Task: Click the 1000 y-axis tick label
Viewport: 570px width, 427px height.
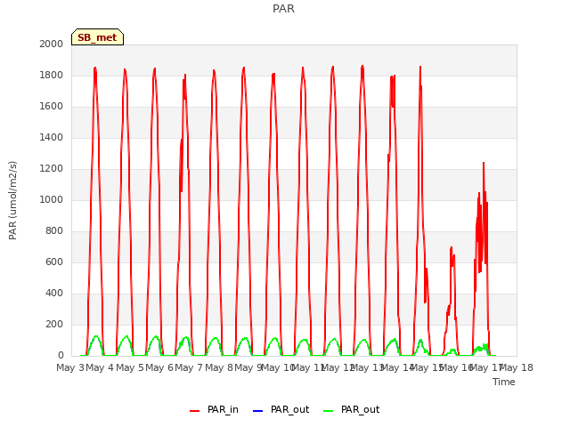Action: pyautogui.click(x=52, y=199)
